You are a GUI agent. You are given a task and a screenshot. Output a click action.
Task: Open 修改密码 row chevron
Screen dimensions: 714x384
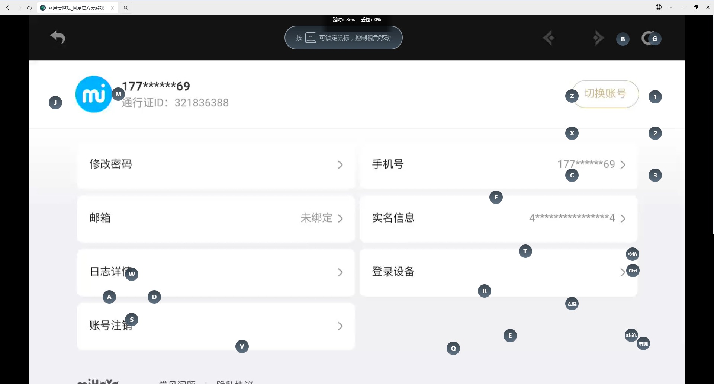coord(340,165)
